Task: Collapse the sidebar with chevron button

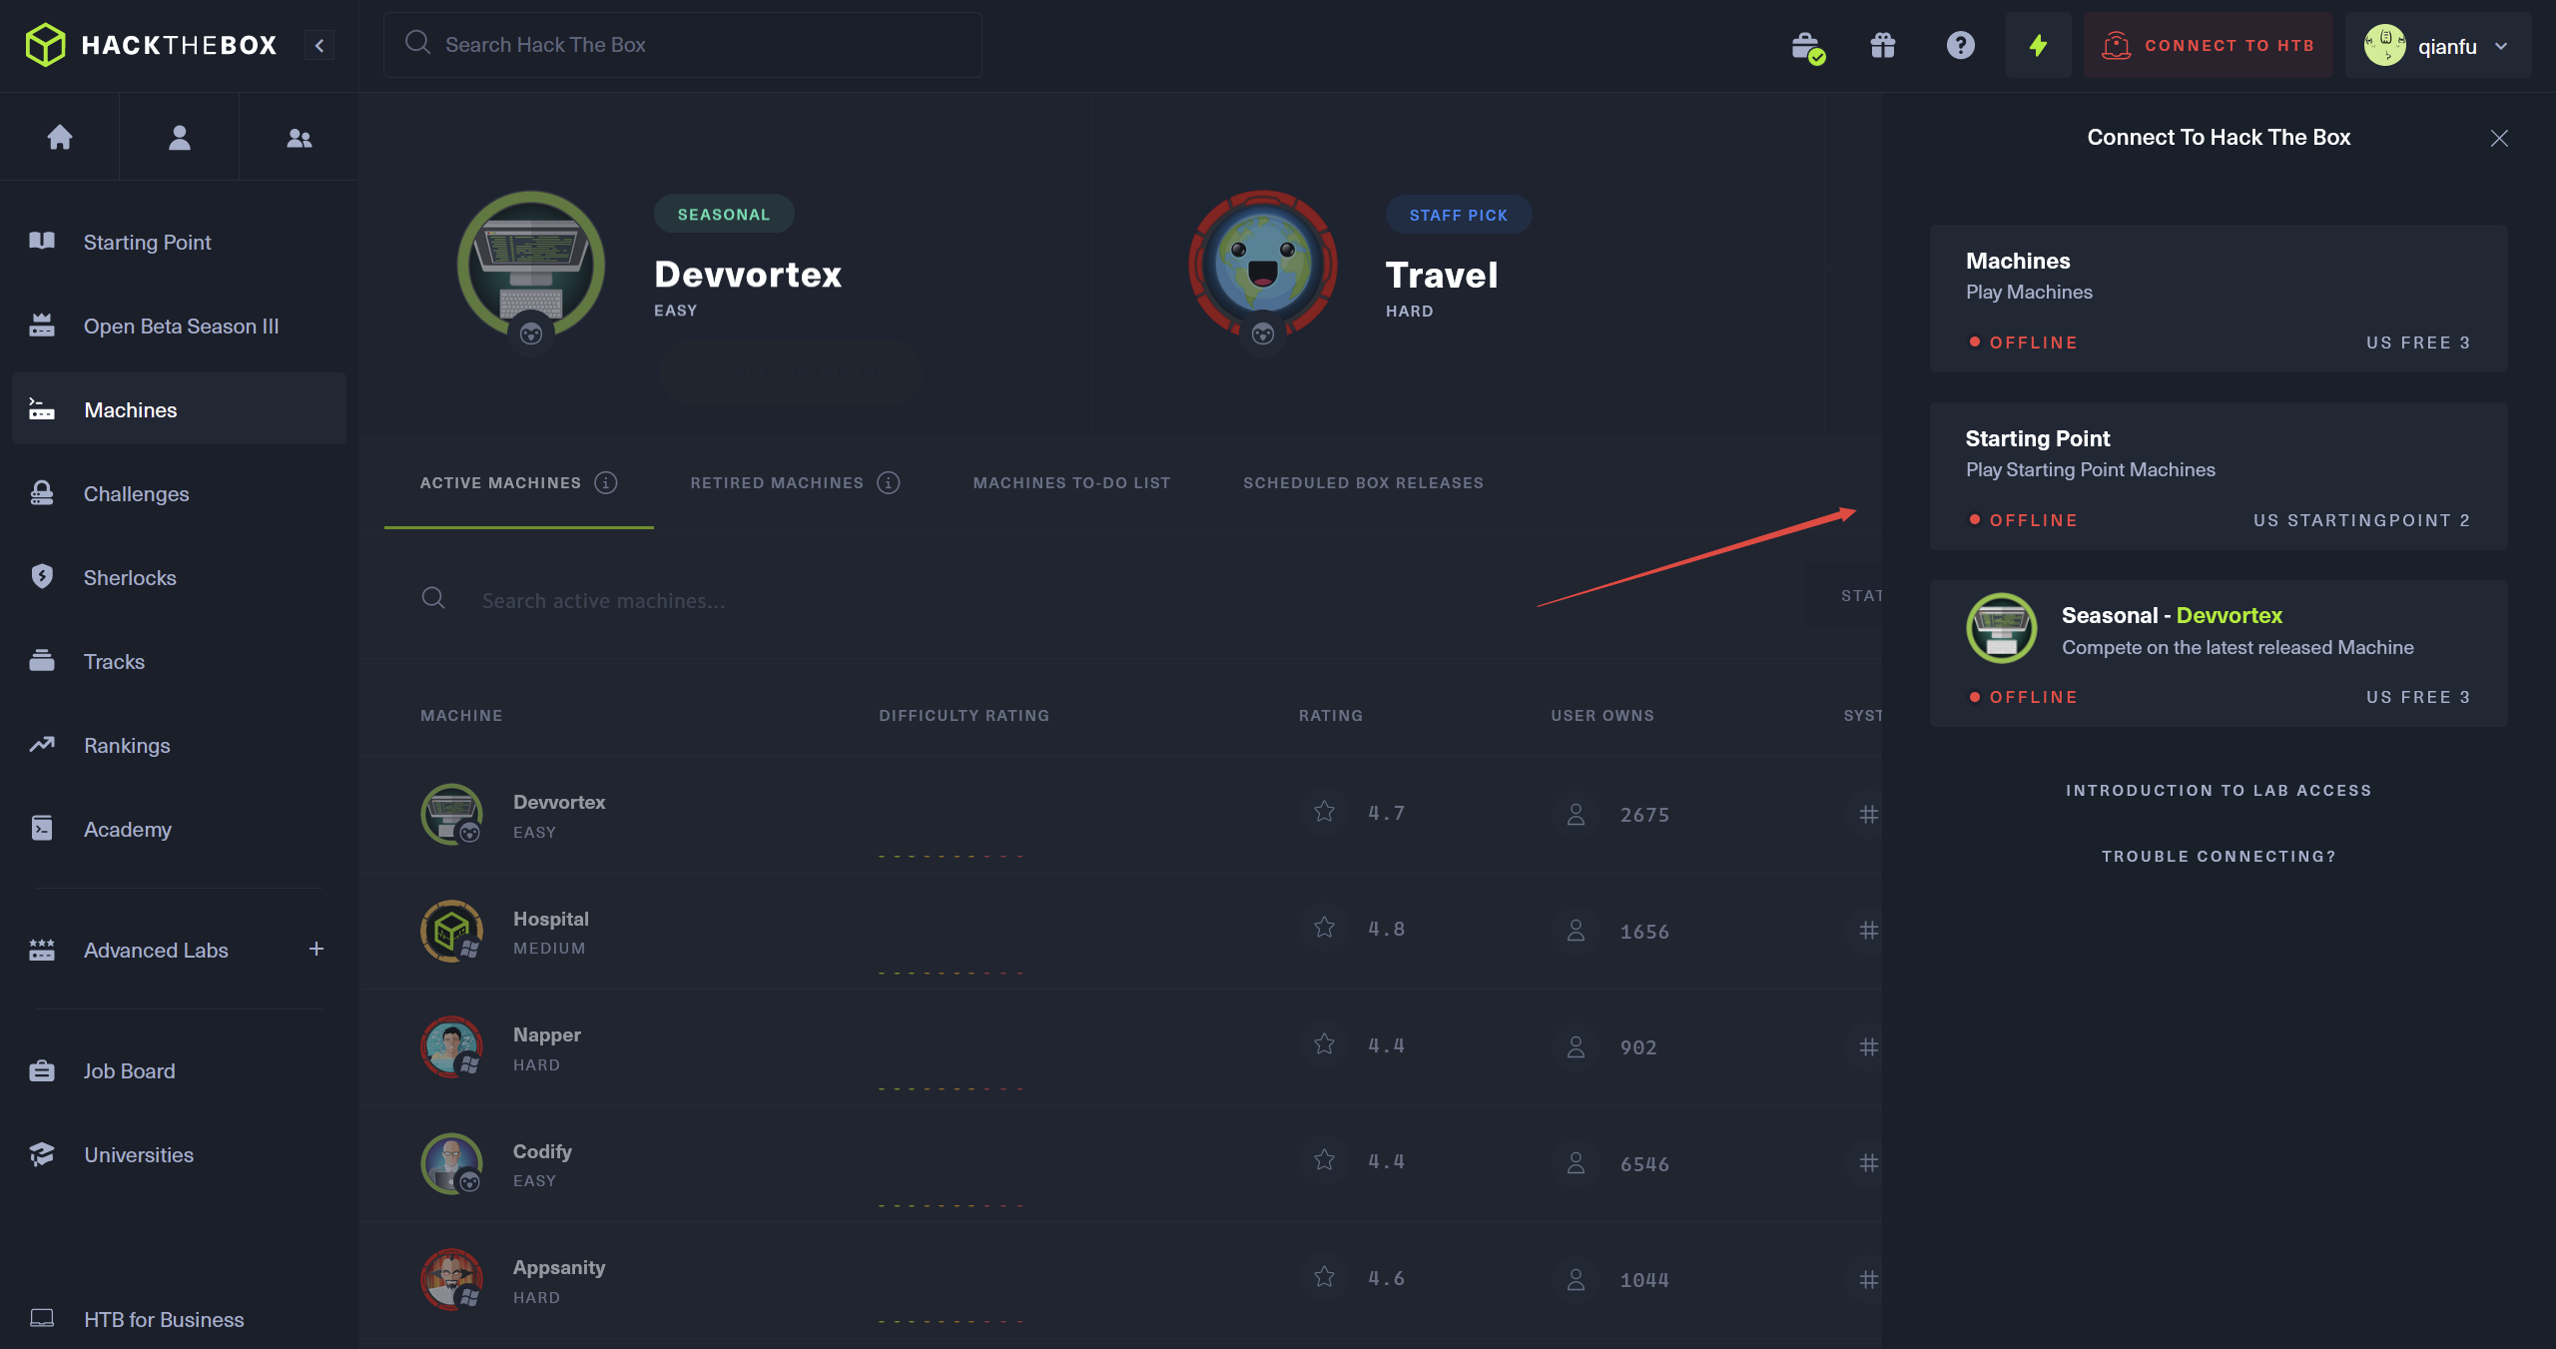Action: click(319, 45)
